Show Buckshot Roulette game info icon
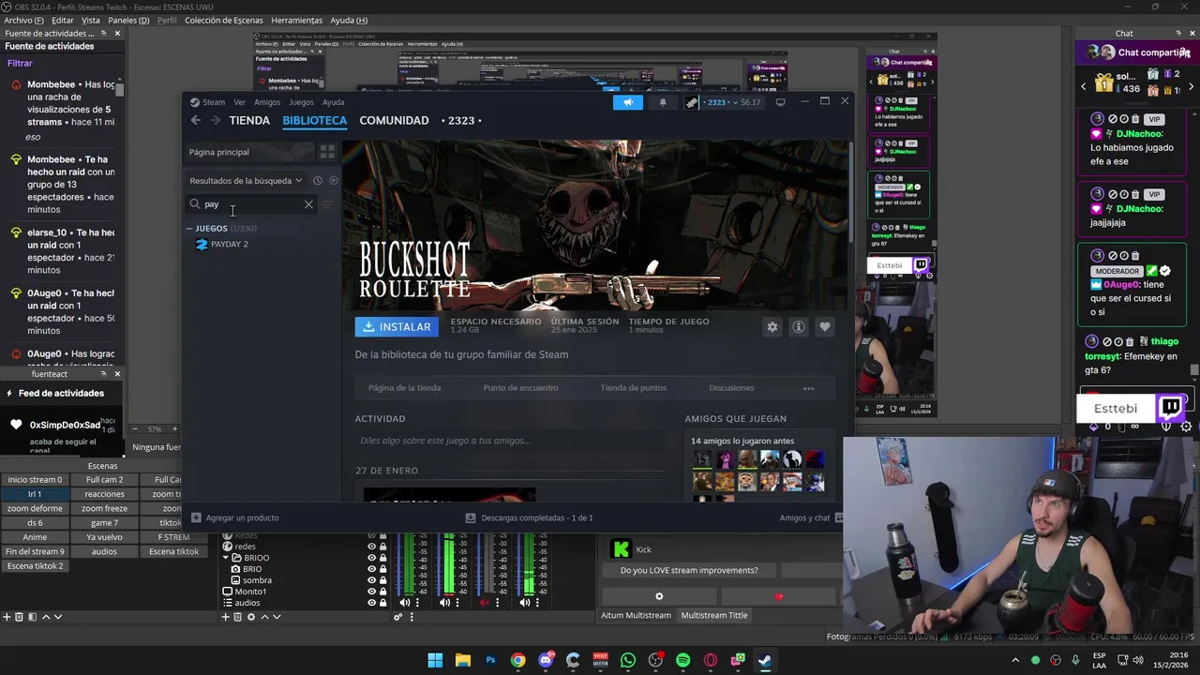The width and height of the screenshot is (1200, 675). (x=798, y=327)
